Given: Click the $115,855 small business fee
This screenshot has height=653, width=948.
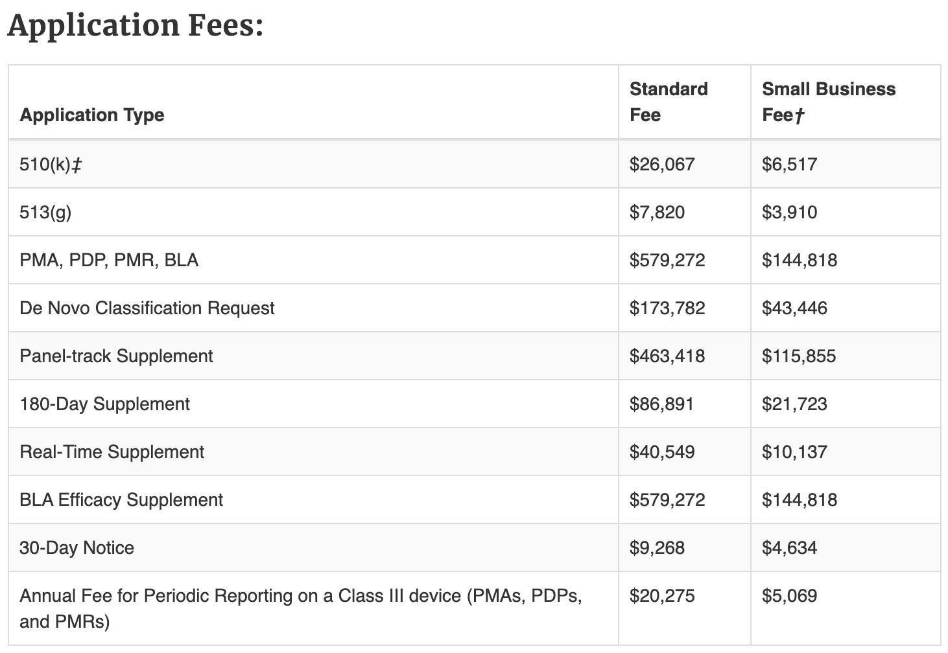Looking at the screenshot, I should pyautogui.click(x=799, y=356).
